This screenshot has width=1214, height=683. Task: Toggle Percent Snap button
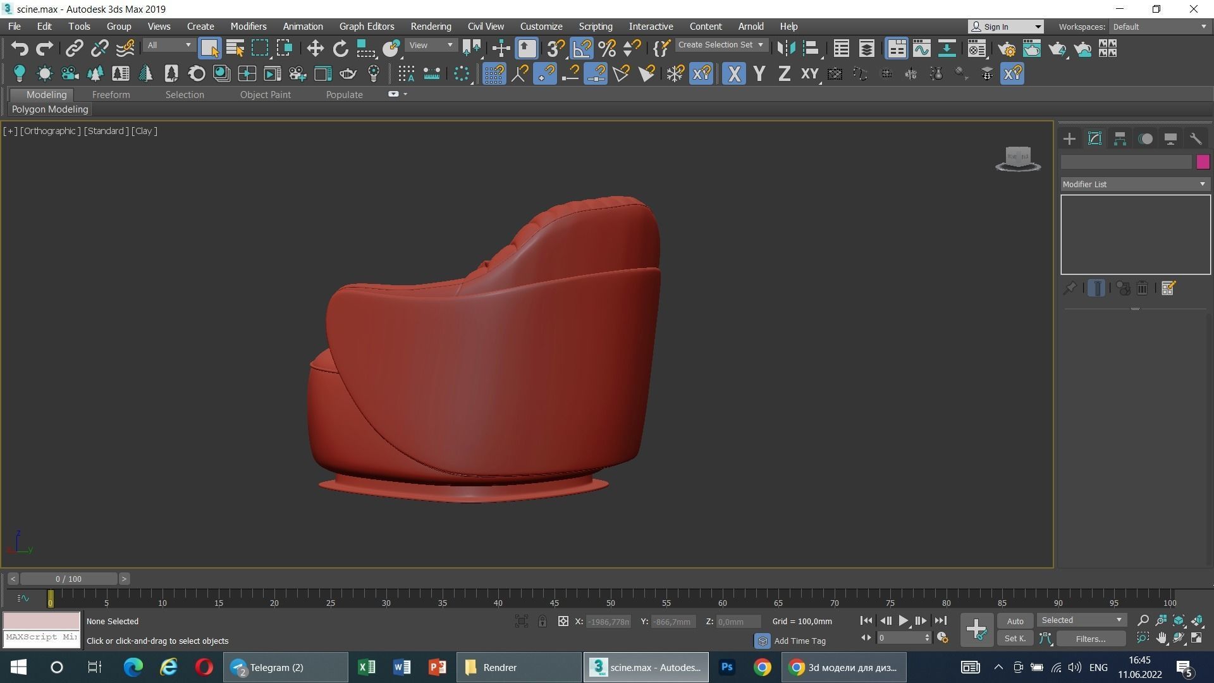[606, 48]
